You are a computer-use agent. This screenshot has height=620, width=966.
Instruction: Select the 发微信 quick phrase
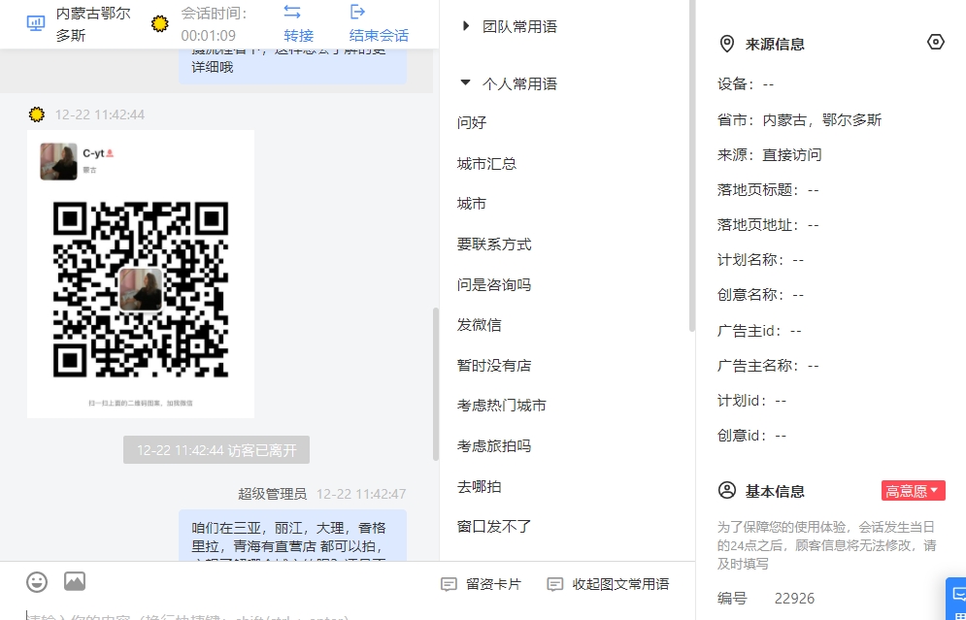(x=480, y=325)
